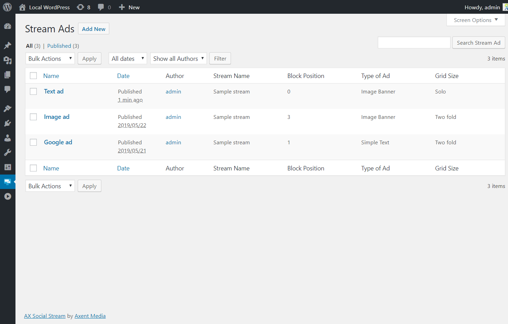Open Users via the person icon
Viewport: 508px width, 324px height.
[x=8, y=138]
